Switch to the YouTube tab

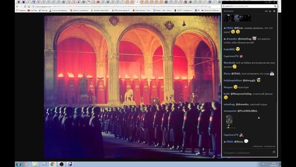pyautogui.click(x=98, y=2)
